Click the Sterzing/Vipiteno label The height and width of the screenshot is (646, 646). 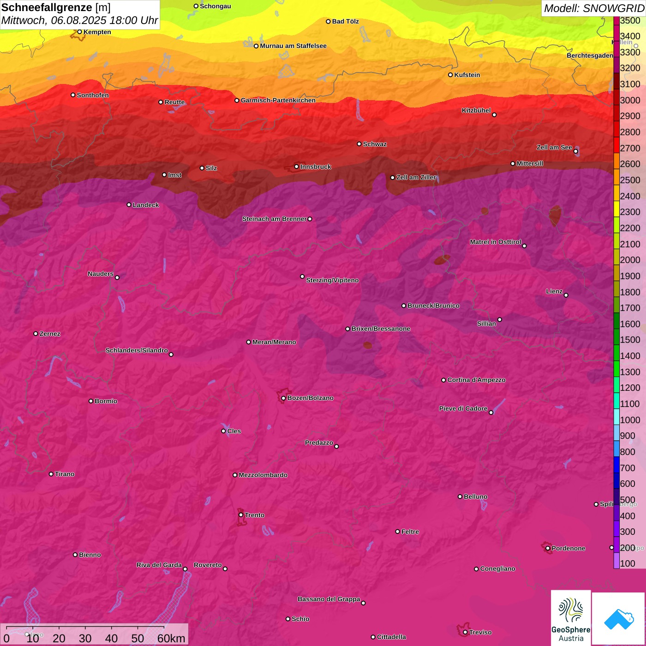(332, 280)
